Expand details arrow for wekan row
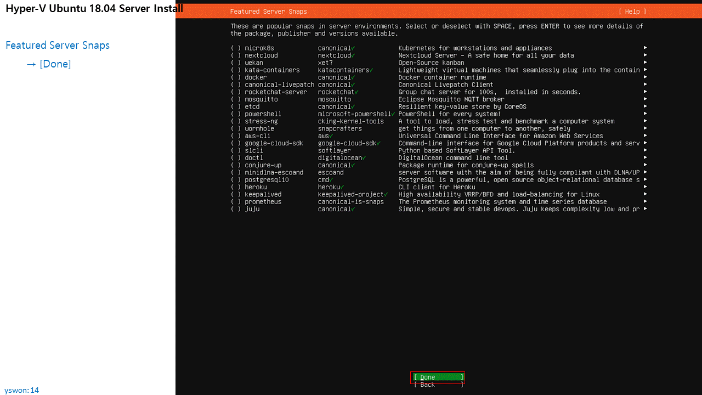Viewport: 702px width, 395px height. pos(646,63)
